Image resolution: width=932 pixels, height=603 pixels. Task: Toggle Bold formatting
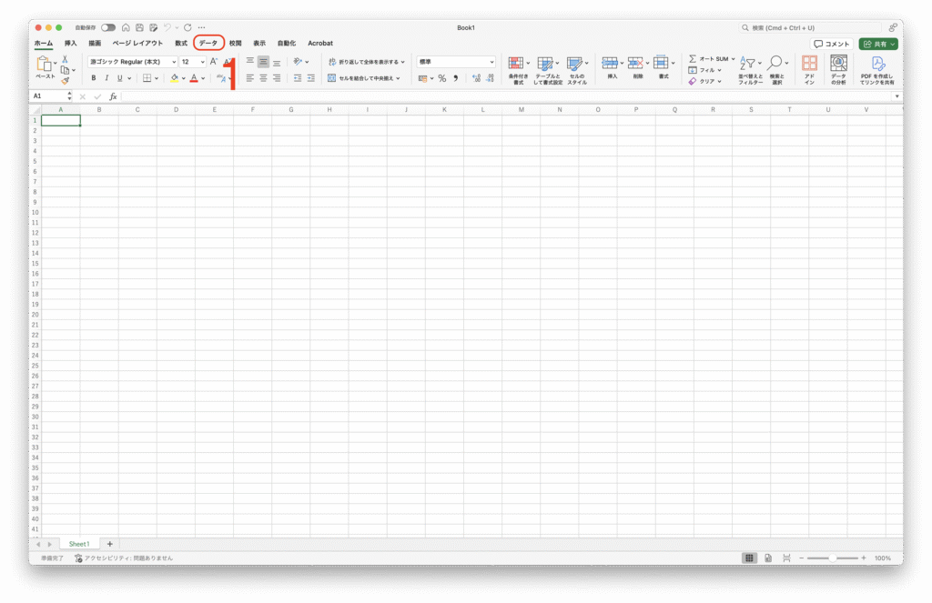[x=94, y=78]
